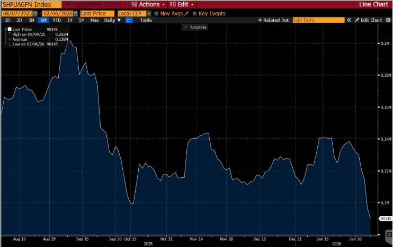The height and width of the screenshot is (247, 393).
Task: Collapse panel with double chevron icon
Action: click(x=349, y=20)
